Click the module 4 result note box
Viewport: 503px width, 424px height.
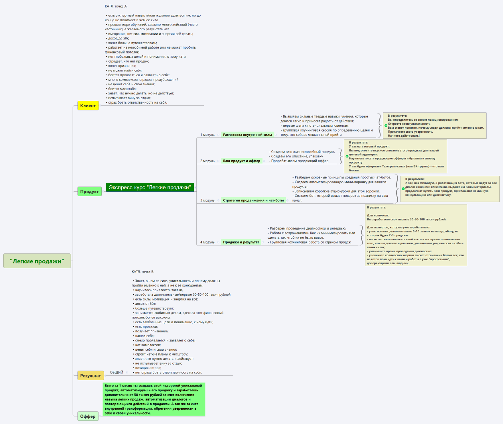coord(416,235)
